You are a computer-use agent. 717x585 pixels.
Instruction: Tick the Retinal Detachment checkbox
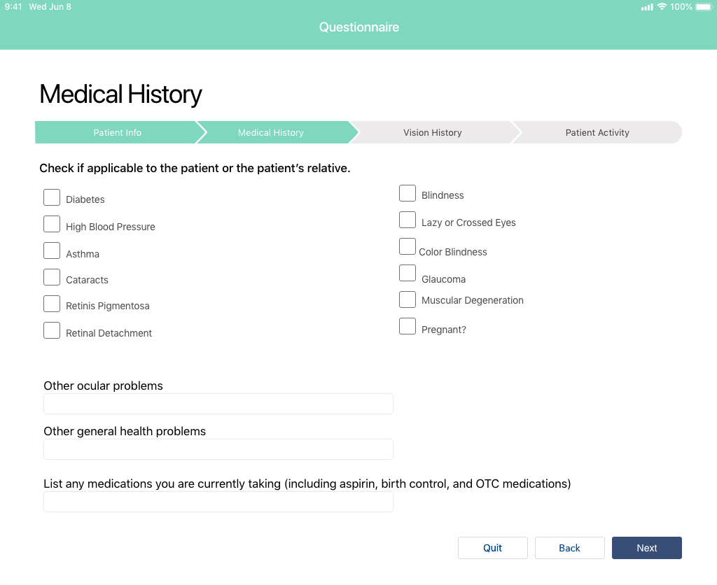click(52, 330)
